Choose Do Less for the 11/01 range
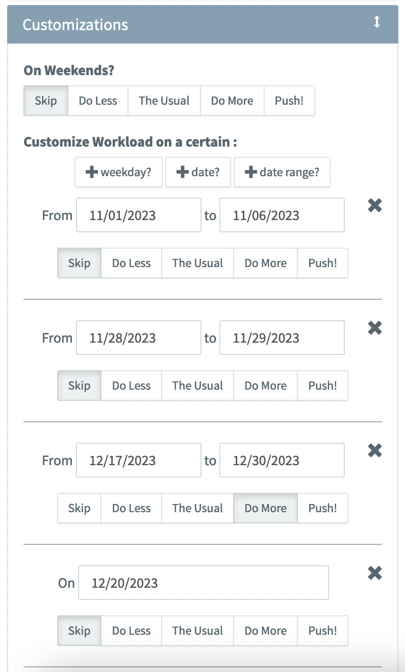This screenshot has height=672, width=405. coord(131,263)
